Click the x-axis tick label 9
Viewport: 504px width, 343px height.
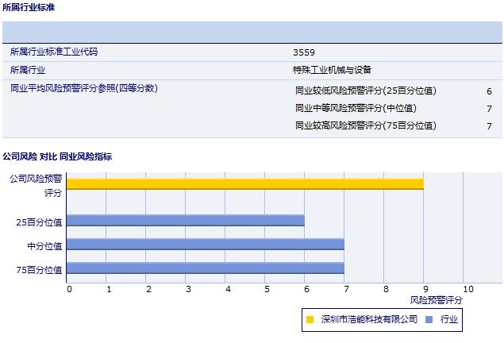click(425, 289)
